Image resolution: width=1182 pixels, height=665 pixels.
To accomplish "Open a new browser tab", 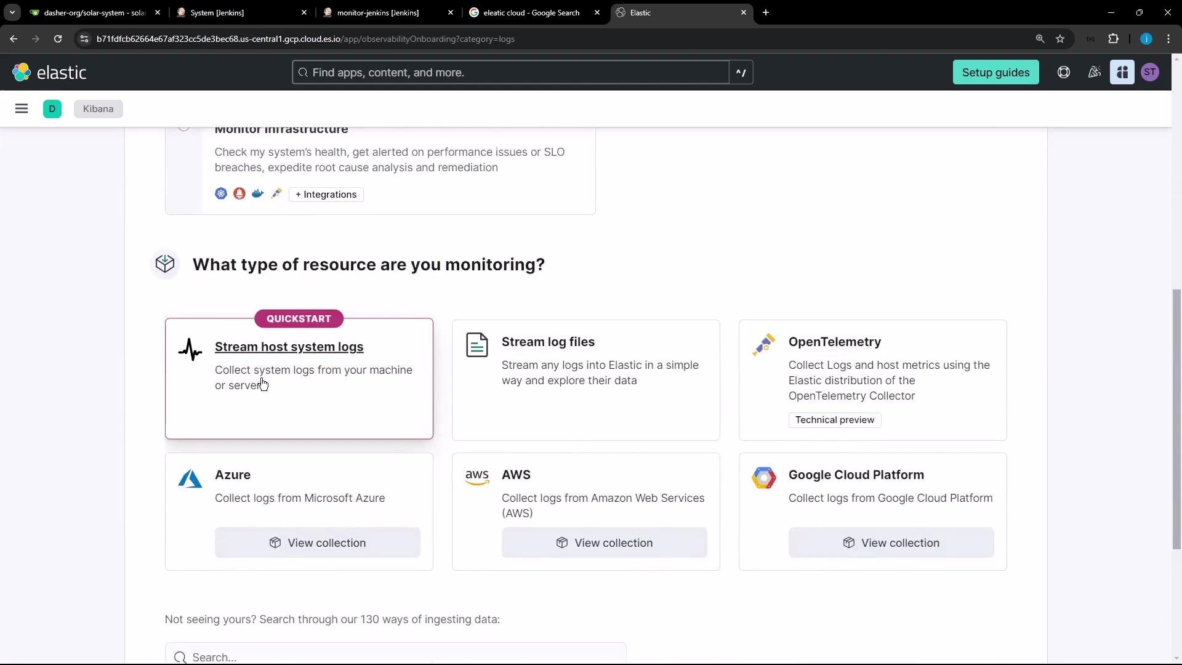I will tap(766, 12).
